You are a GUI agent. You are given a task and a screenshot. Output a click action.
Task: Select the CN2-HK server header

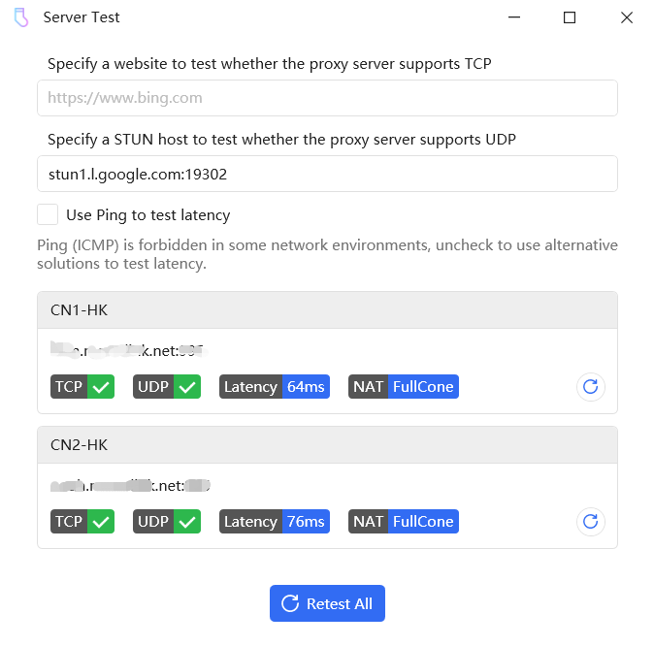(x=327, y=445)
